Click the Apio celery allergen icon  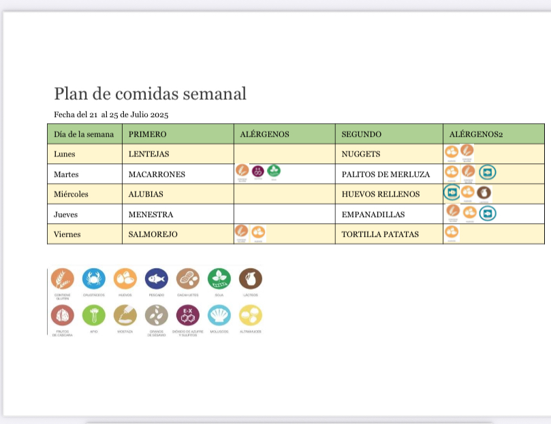tap(93, 315)
